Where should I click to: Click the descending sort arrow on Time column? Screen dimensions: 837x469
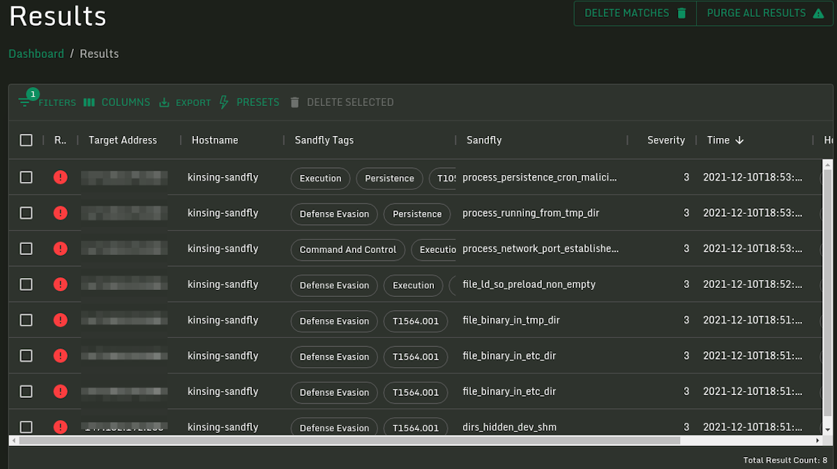[741, 139]
